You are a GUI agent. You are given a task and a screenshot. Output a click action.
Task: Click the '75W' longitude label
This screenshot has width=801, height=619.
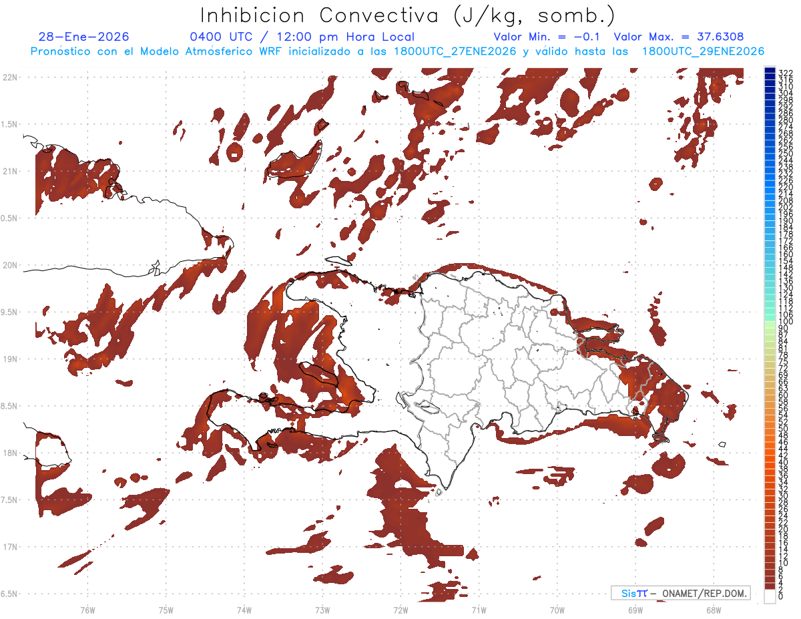point(166,610)
